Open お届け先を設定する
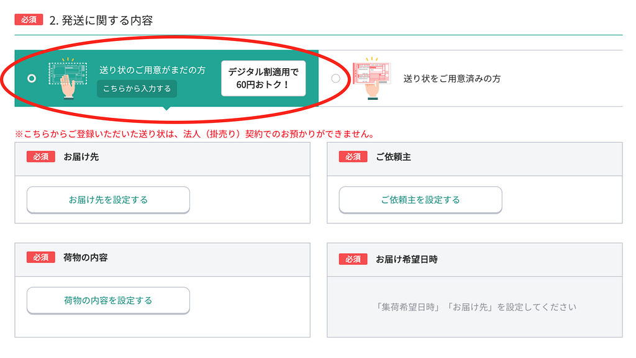This screenshot has width=636, height=358. (107, 200)
